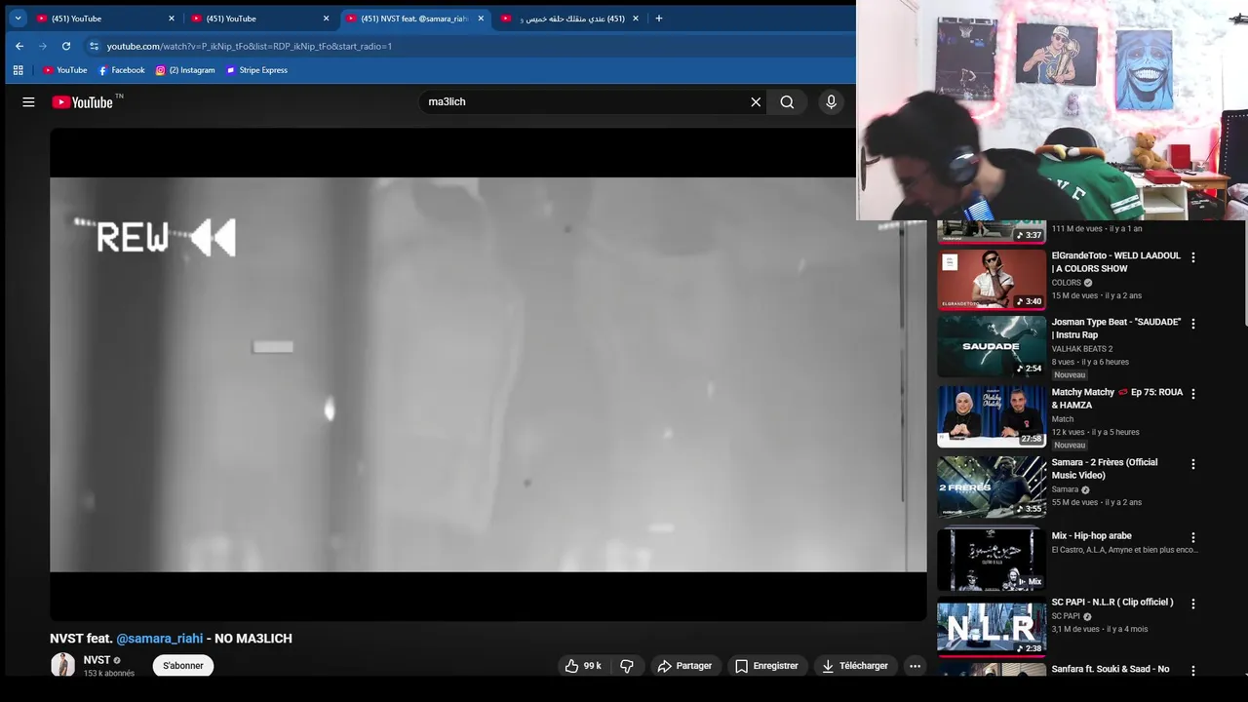The height and width of the screenshot is (702, 1248).
Task: Open the Mix Hip-hop arabe thumbnail
Action: [x=992, y=560]
